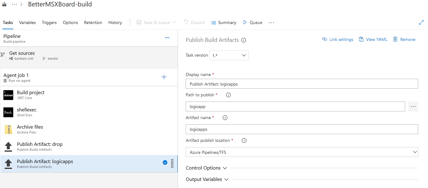Image resolution: width=428 pixels, height=188 pixels.
Task: Focus the Artifact name field
Action: pyautogui.click(x=302, y=129)
